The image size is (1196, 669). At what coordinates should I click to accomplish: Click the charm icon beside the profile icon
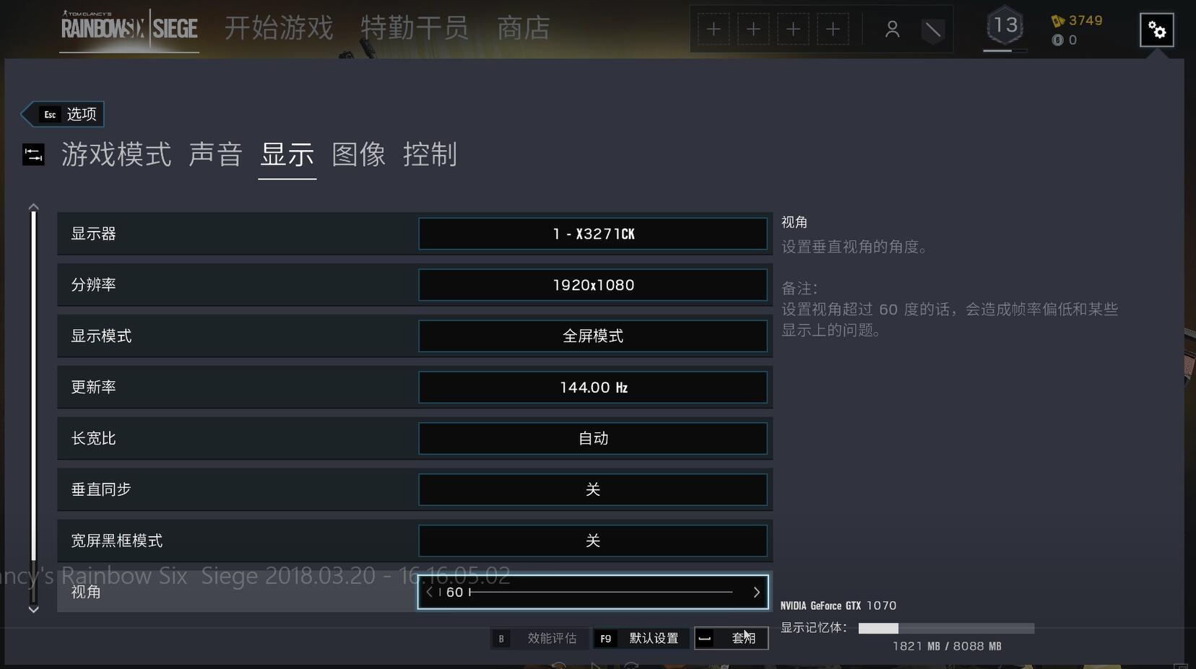click(934, 30)
